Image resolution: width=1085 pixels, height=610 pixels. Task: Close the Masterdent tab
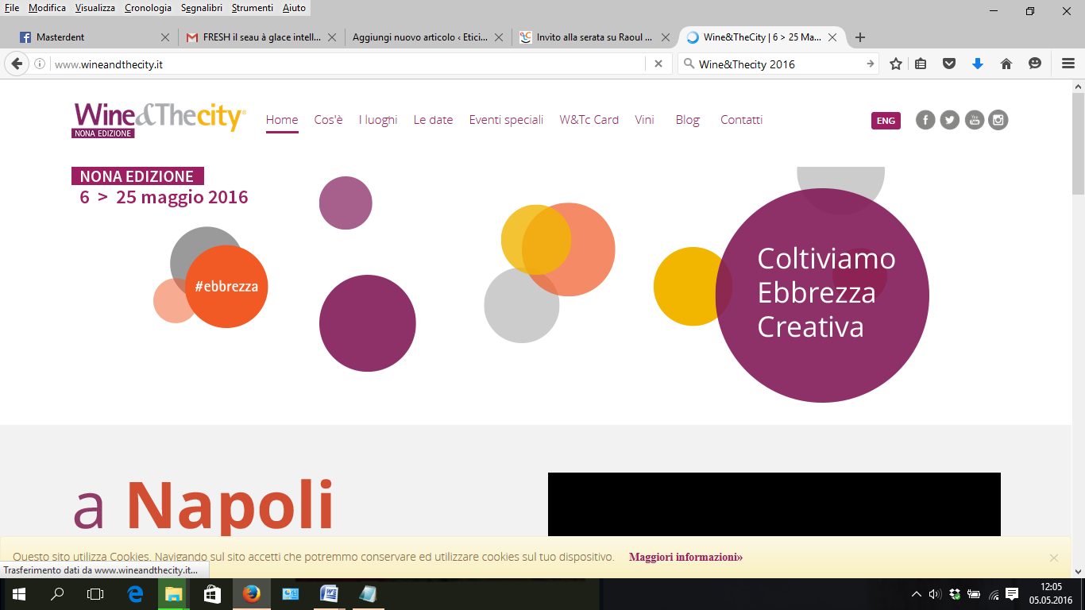pos(165,37)
